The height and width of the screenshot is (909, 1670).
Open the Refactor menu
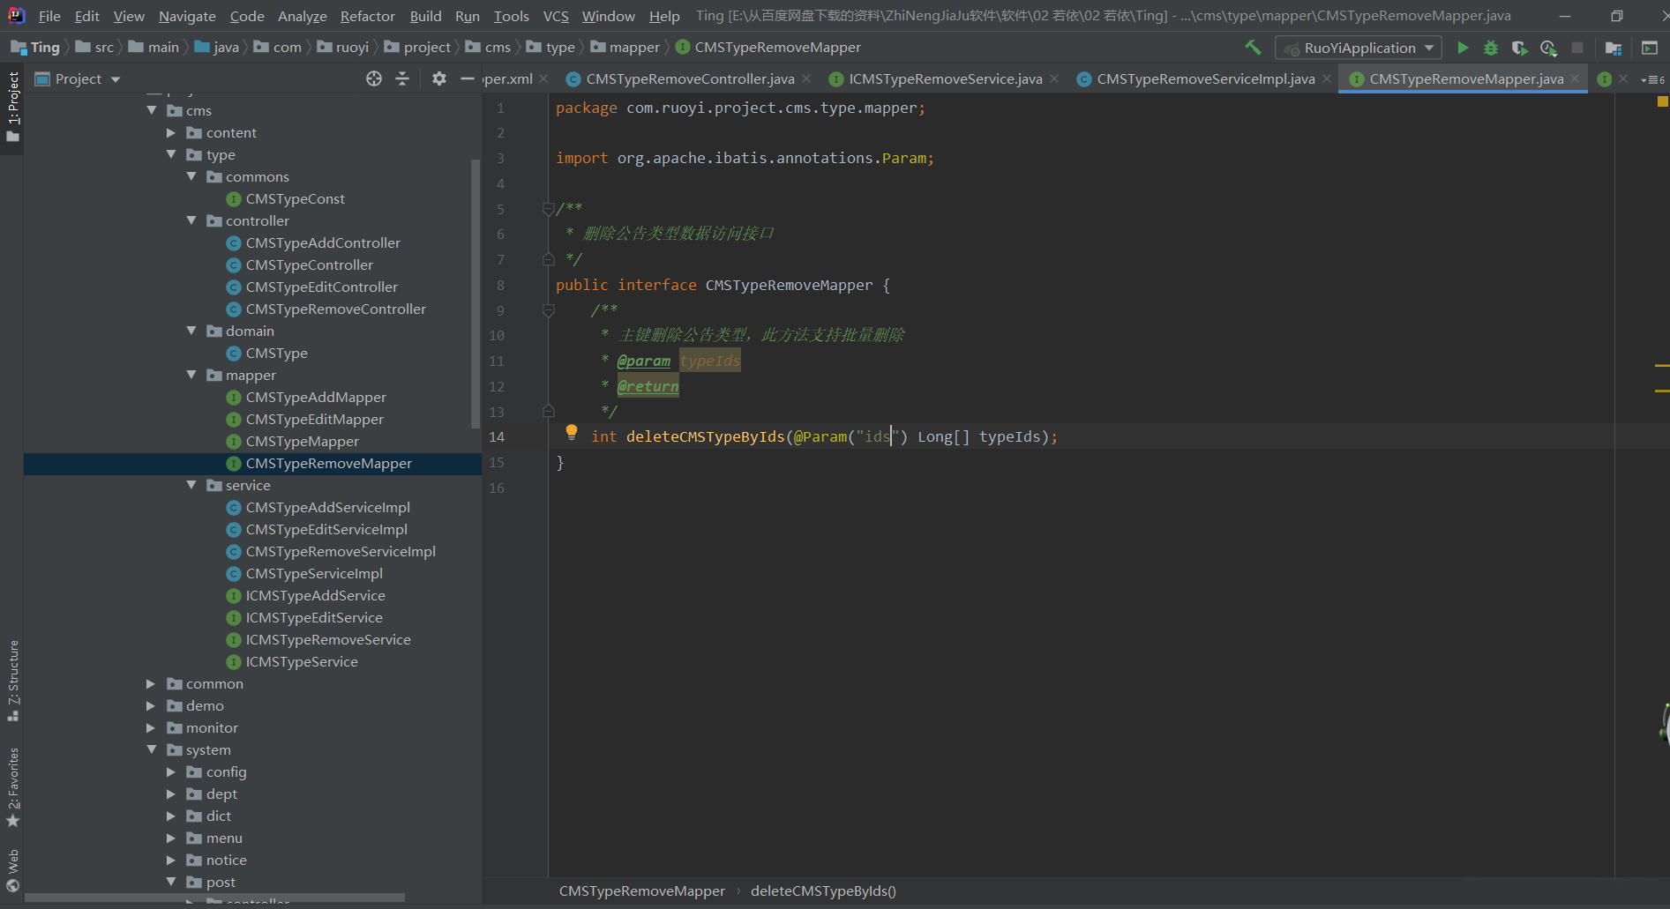coord(367,16)
